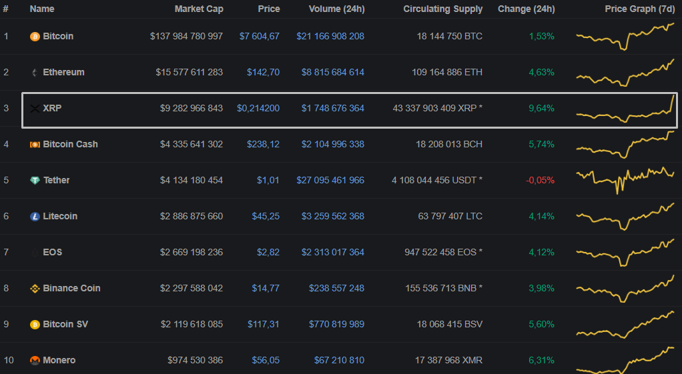
Task: Click supply 17 387 968 XMR
Action: coord(449,361)
